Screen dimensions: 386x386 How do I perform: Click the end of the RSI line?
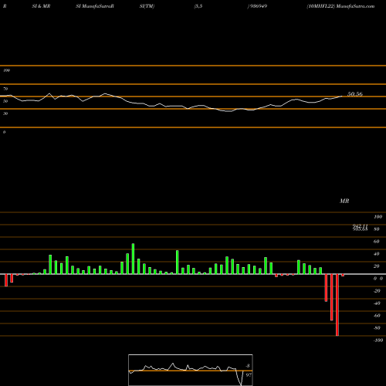[342, 96]
